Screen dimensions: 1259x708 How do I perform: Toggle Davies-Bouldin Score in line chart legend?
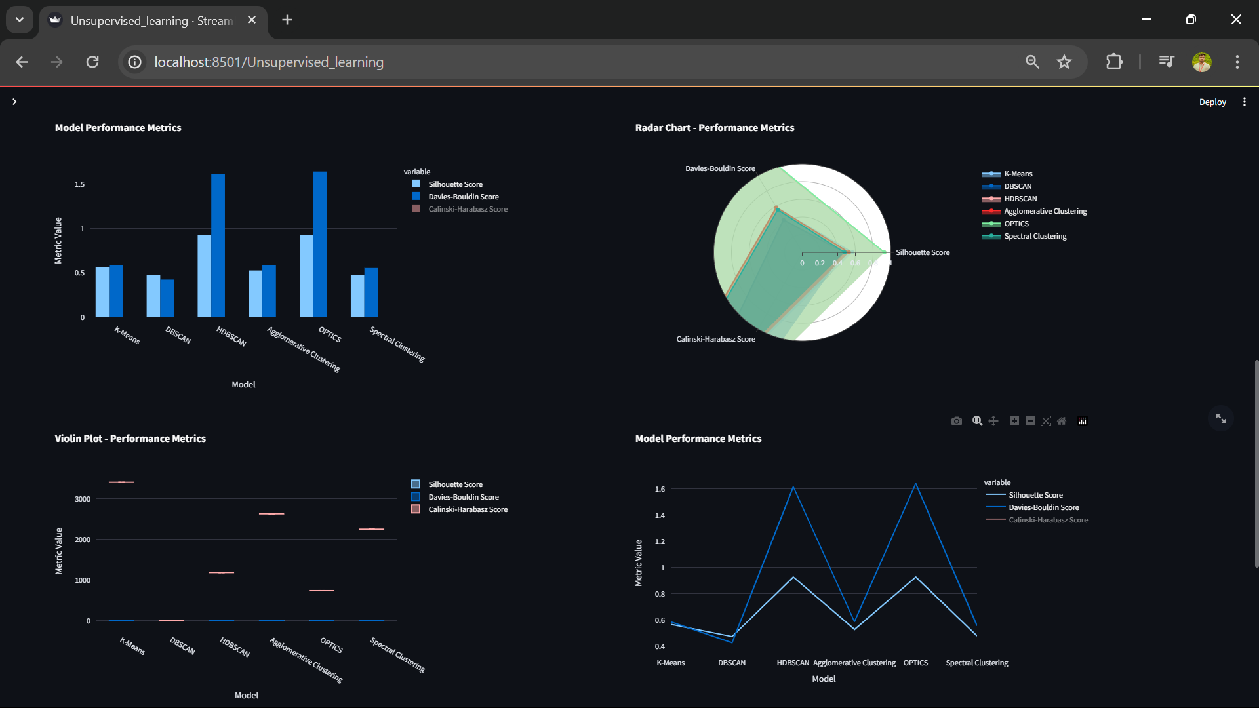tap(1032, 507)
